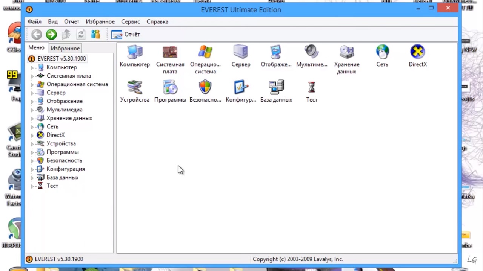Switch to the Избранное tab
Image resolution: width=483 pixels, height=271 pixels.
[x=65, y=48]
